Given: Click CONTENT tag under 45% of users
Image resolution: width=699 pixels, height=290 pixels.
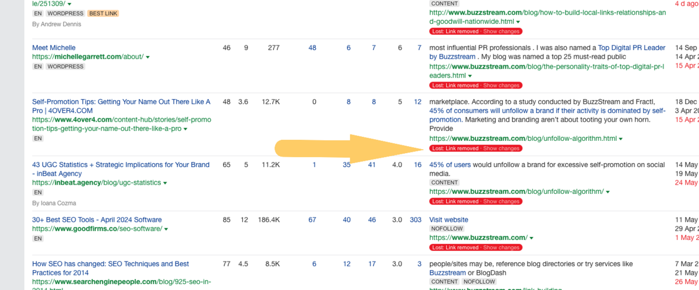Looking at the screenshot, I should [444, 182].
